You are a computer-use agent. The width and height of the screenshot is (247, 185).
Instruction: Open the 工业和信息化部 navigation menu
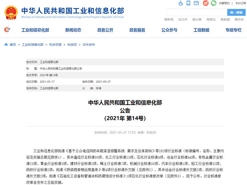click(35, 30)
